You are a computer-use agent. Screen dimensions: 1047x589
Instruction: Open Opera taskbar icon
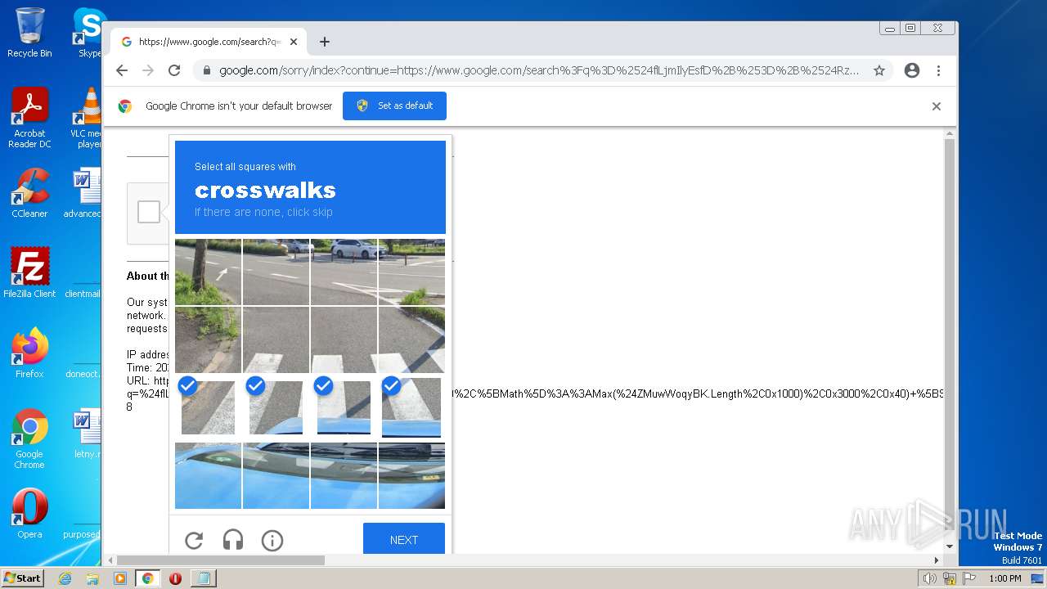pyautogui.click(x=175, y=578)
